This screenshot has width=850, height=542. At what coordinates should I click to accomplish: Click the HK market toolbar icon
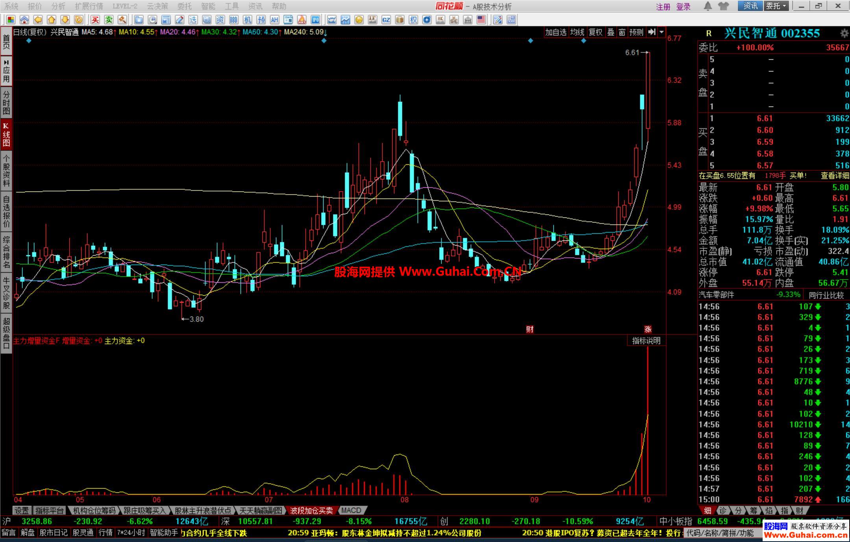(x=440, y=20)
